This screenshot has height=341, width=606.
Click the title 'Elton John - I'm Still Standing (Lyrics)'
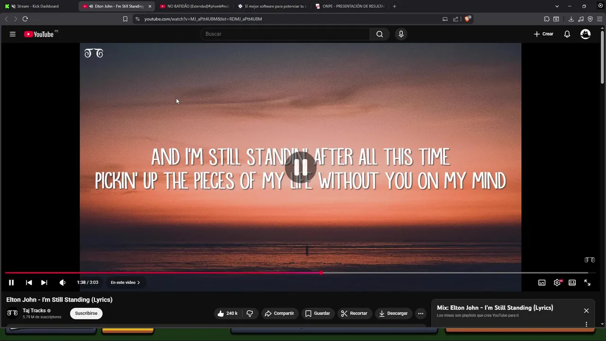click(x=59, y=300)
